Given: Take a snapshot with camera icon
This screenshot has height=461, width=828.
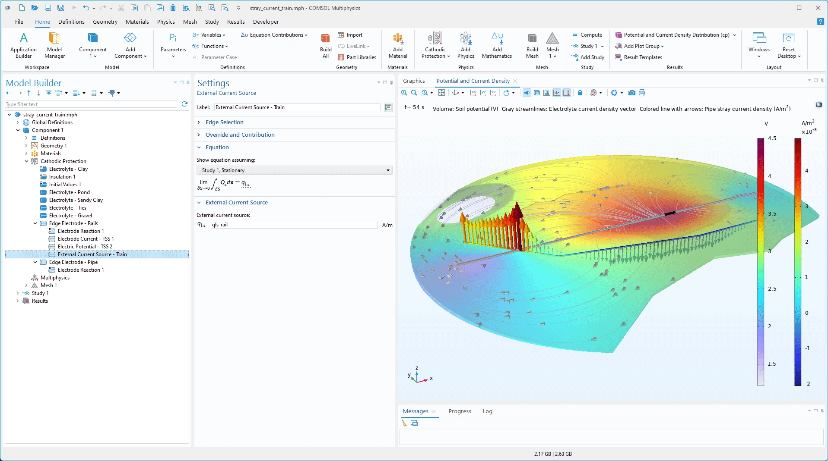Looking at the screenshot, I should click(631, 93).
